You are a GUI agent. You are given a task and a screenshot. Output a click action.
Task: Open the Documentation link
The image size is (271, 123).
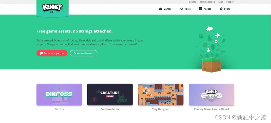[207, 2]
